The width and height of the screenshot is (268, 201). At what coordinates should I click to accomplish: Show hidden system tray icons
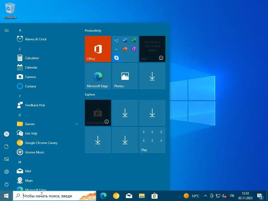pyautogui.click(x=205, y=196)
